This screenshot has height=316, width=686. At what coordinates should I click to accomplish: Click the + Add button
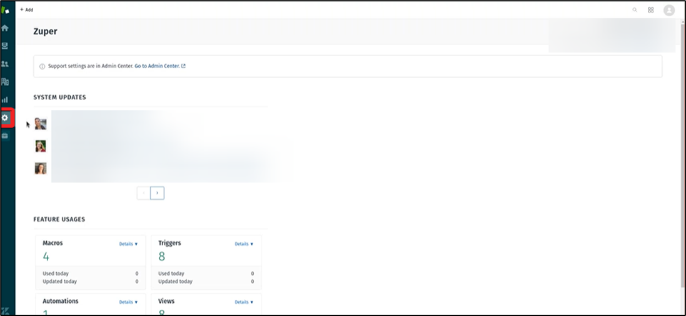coord(27,9)
